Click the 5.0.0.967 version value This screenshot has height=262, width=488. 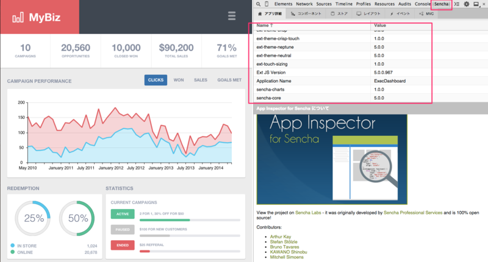(x=383, y=73)
